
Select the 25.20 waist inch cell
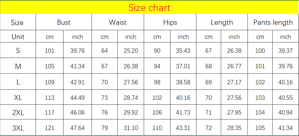point(131,51)
